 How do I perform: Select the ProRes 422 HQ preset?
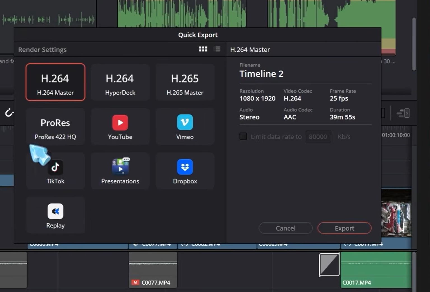pyautogui.click(x=55, y=127)
